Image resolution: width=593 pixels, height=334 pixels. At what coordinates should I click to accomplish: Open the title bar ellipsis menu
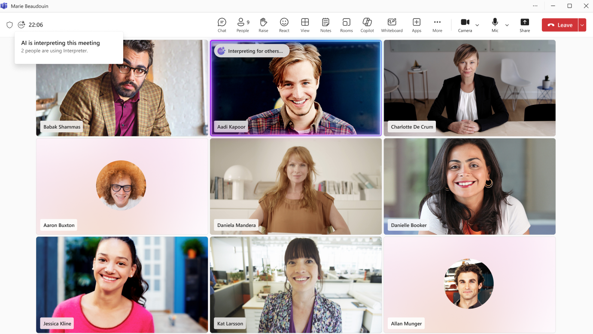click(x=535, y=6)
